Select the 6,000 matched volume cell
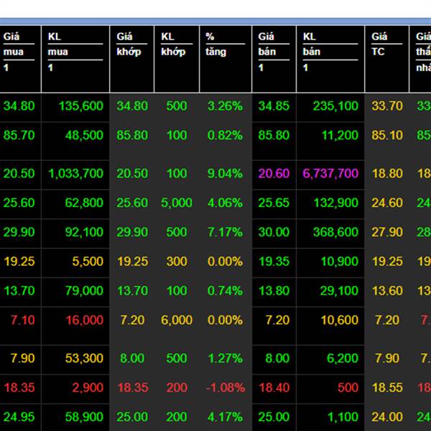Viewport: 431px width, 431px height. [177, 320]
